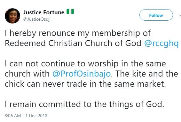Click the words 'church with' before the mention
Screen dimensions: 181x122
click(x=27, y=74)
